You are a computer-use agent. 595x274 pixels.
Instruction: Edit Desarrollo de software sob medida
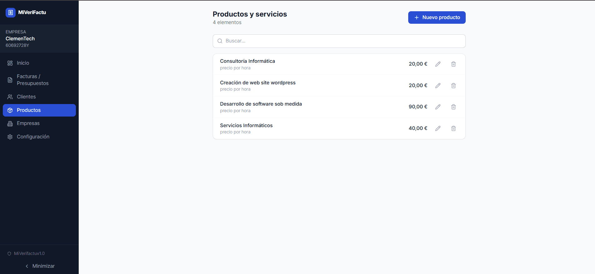[438, 107]
